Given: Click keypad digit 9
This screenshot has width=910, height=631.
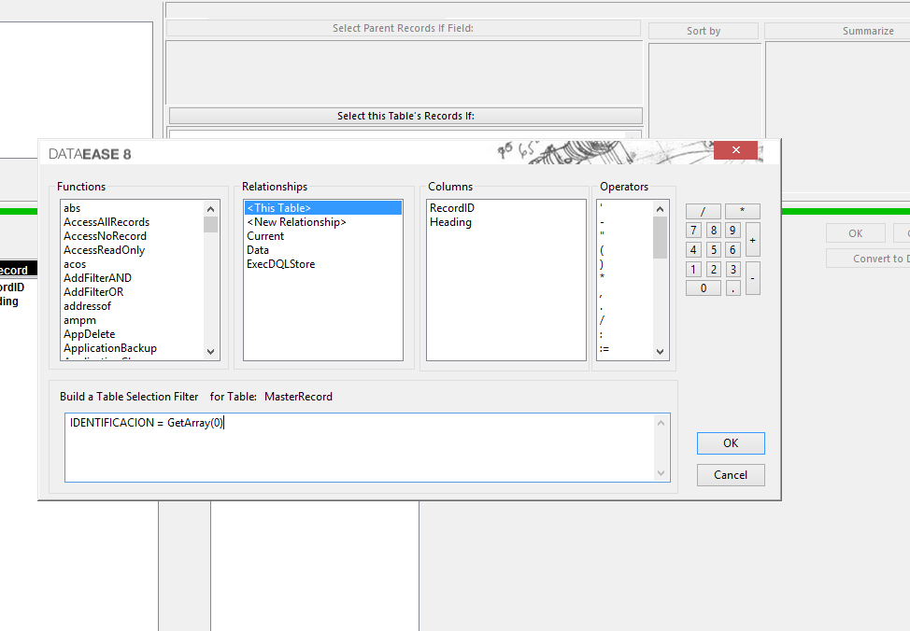Looking at the screenshot, I should 733,231.
